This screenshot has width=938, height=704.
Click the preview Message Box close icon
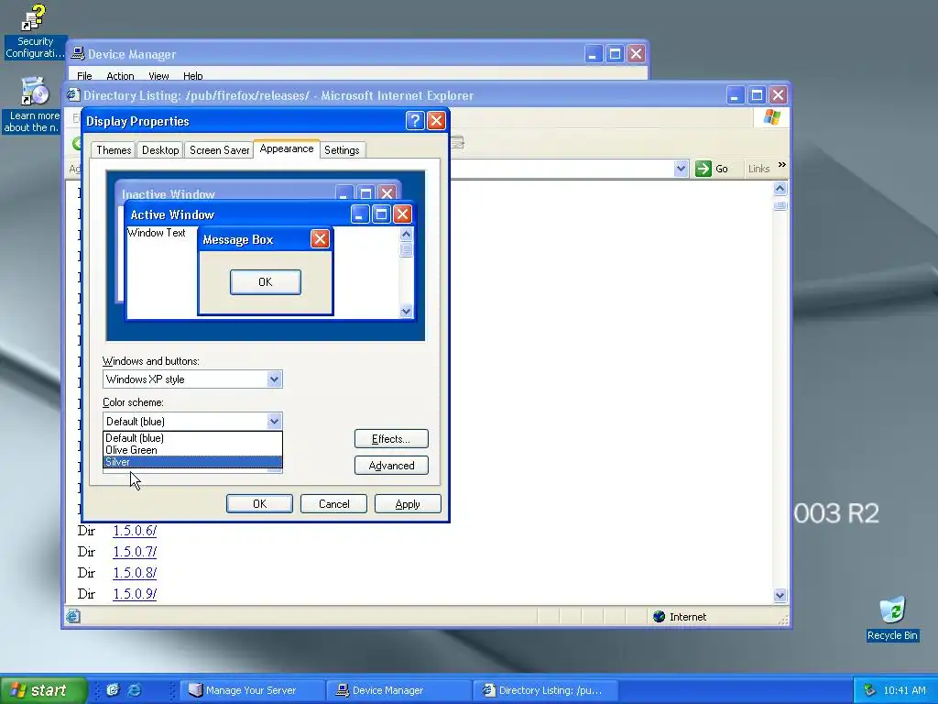(x=320, y=239)
